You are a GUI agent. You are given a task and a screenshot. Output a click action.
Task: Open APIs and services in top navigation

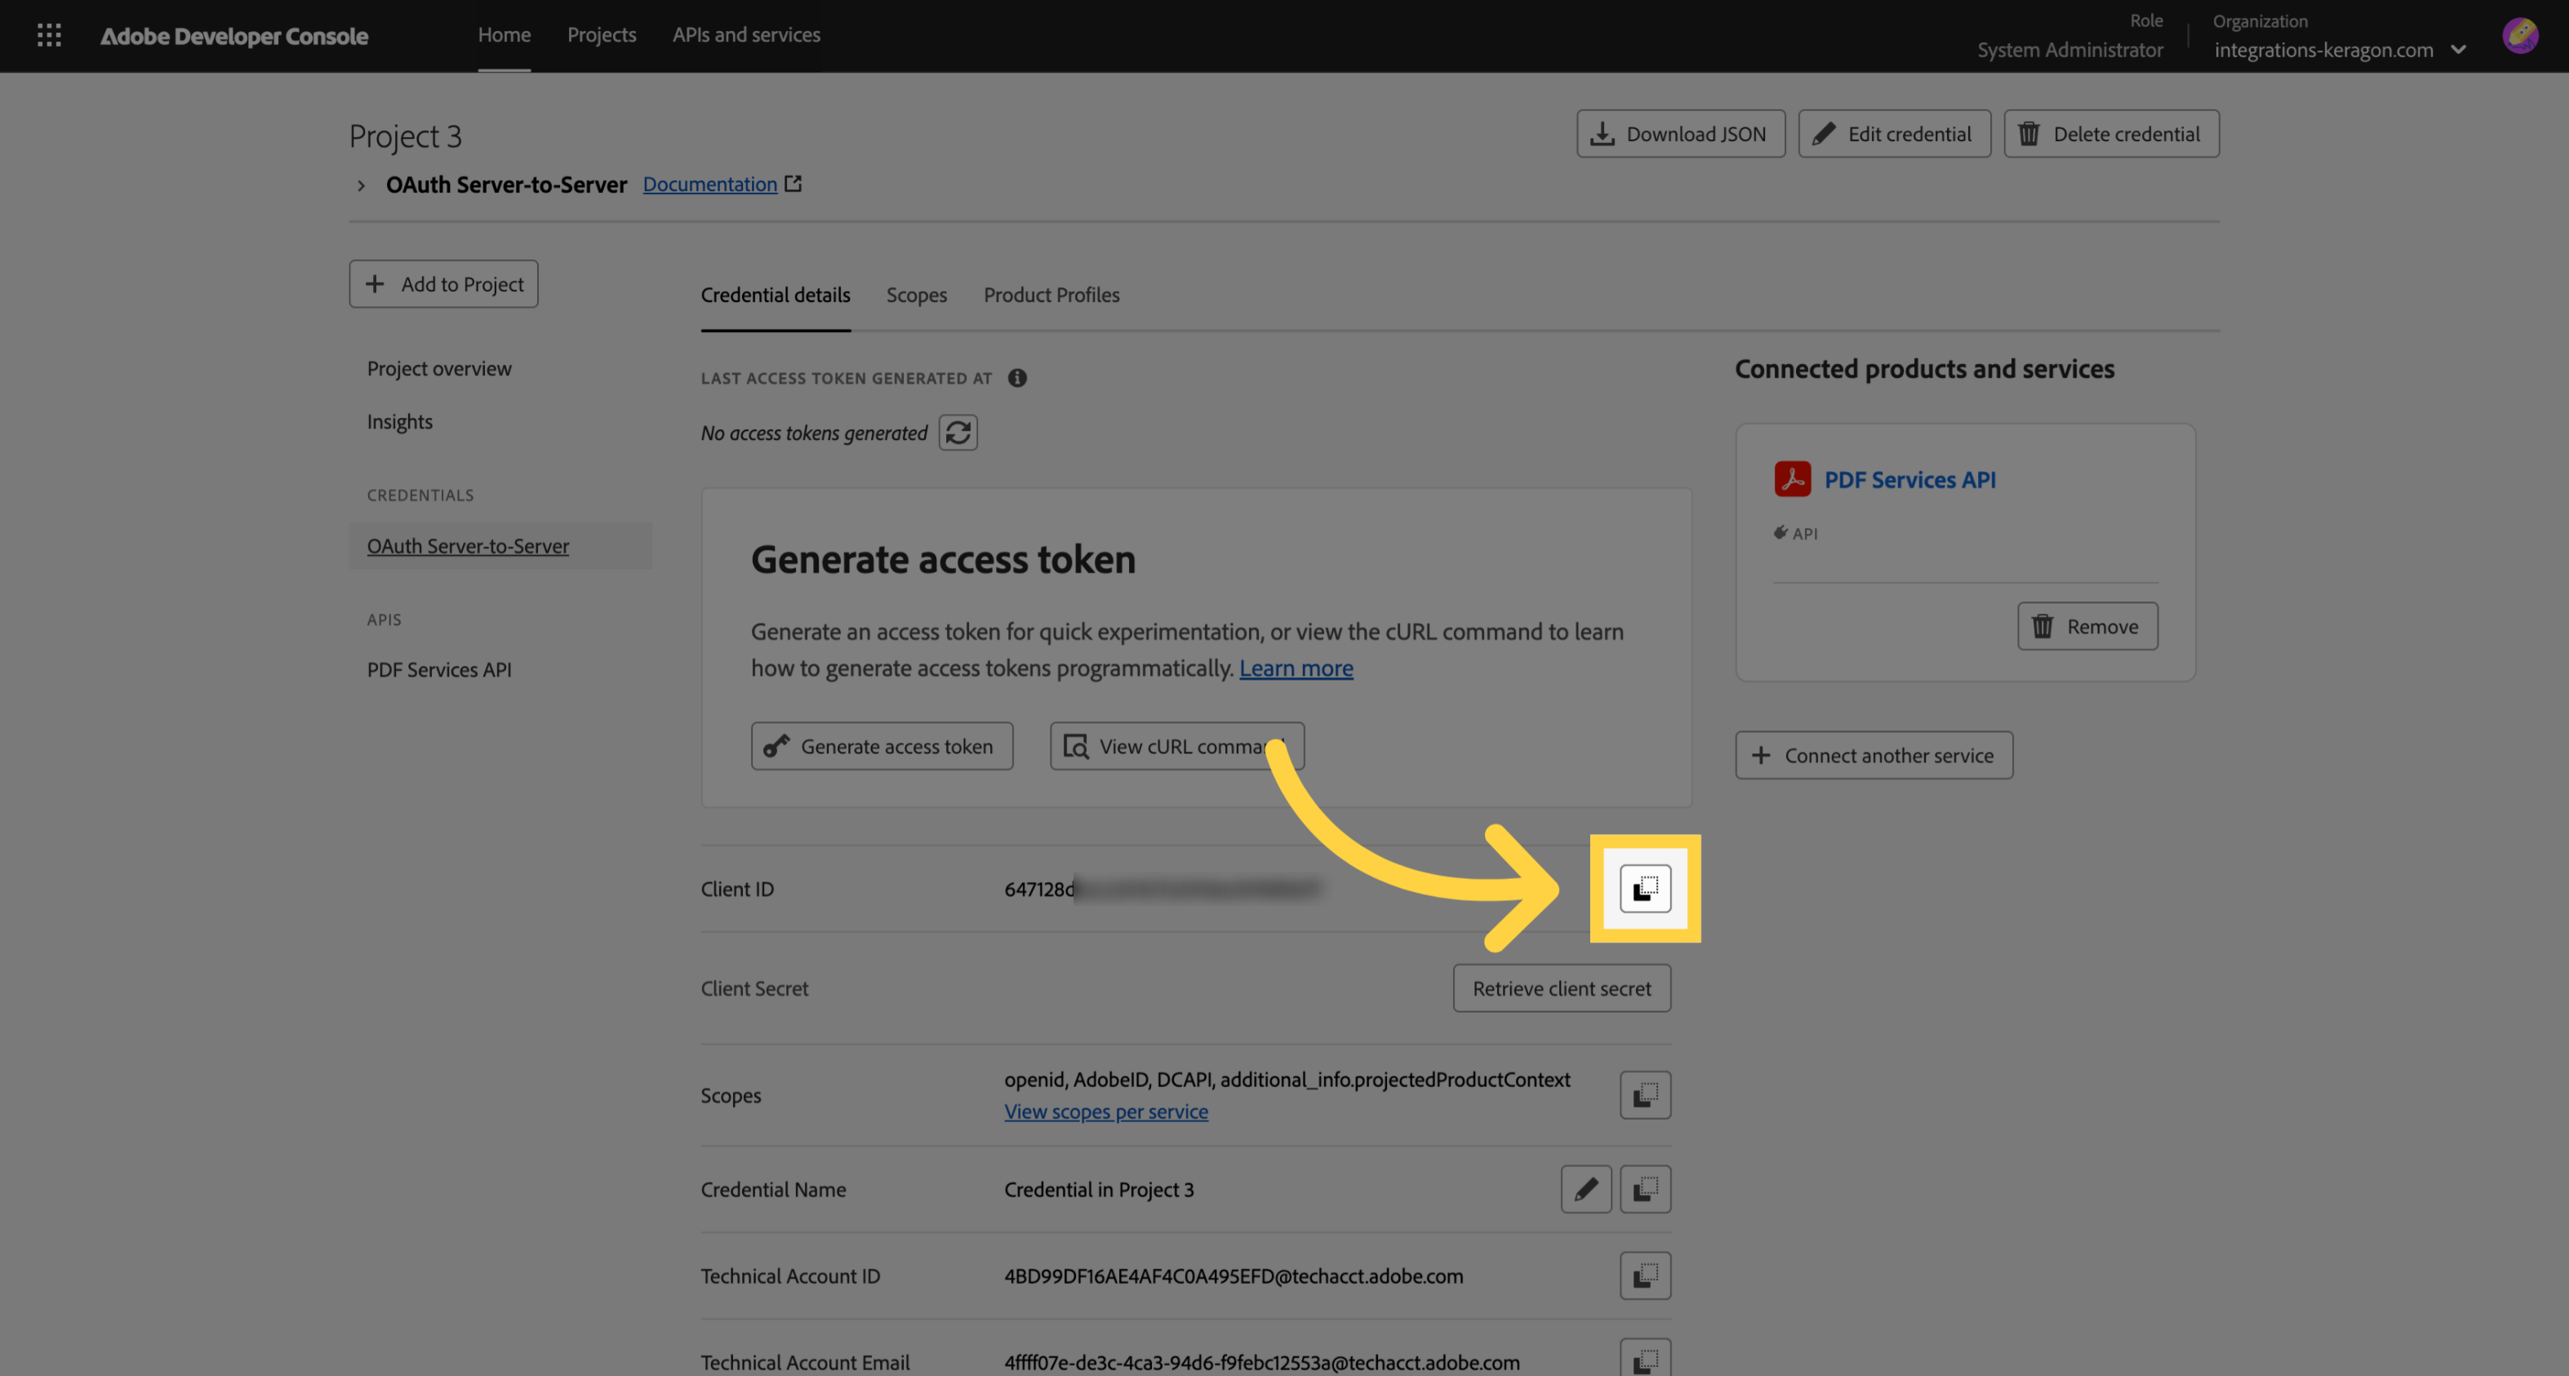[746, 35]
